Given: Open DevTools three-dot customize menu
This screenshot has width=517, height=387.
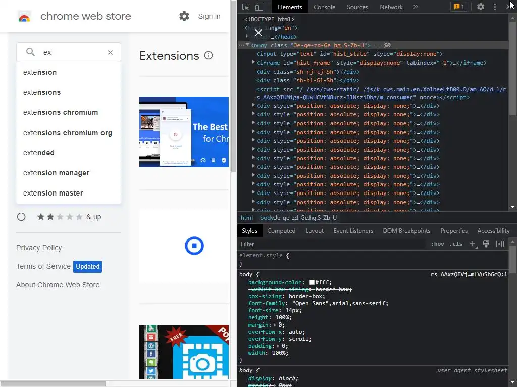Looking at the screenshot, I should coord(495,7).
